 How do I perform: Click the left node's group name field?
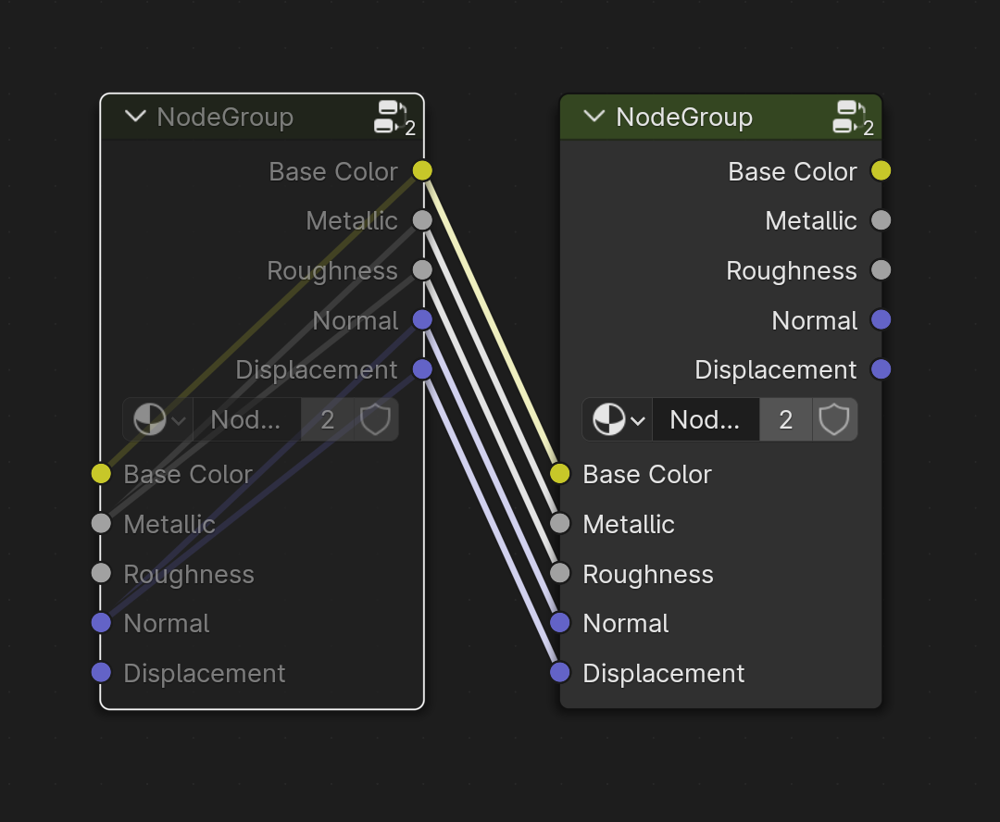click(247, 419)
